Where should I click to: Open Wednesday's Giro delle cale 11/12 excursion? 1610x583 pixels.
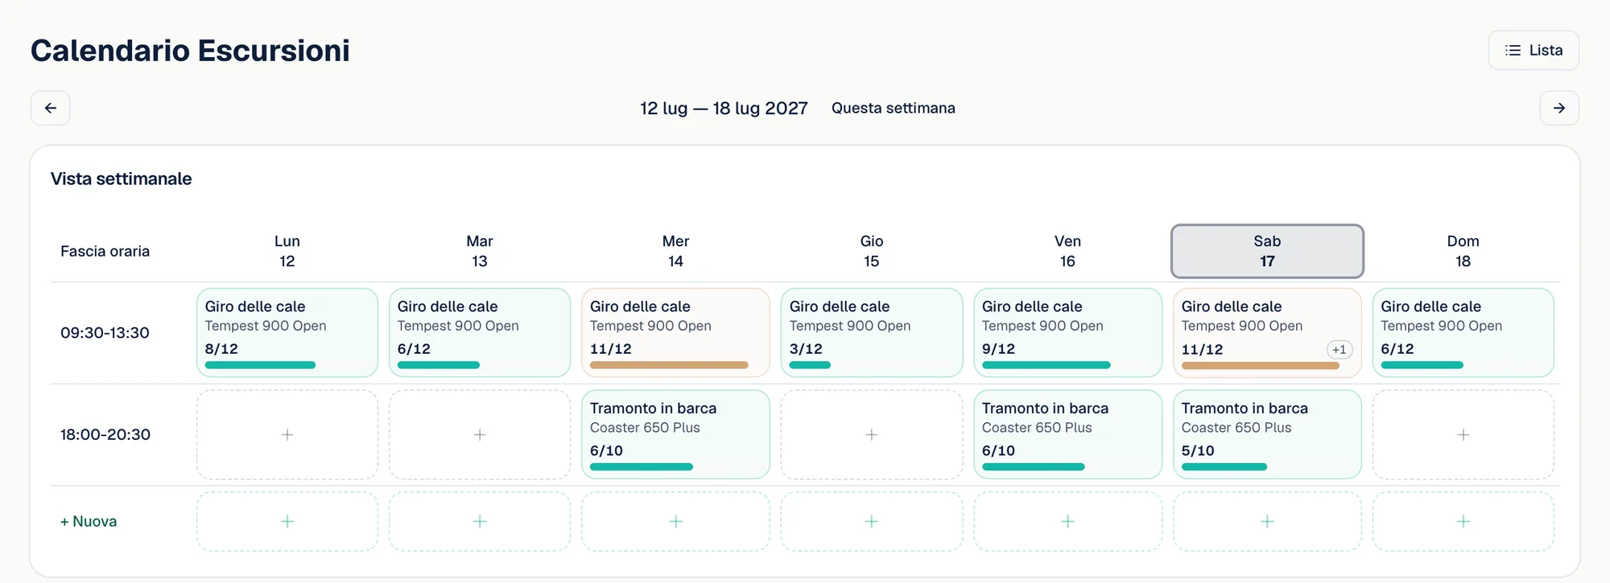[675, 332]
